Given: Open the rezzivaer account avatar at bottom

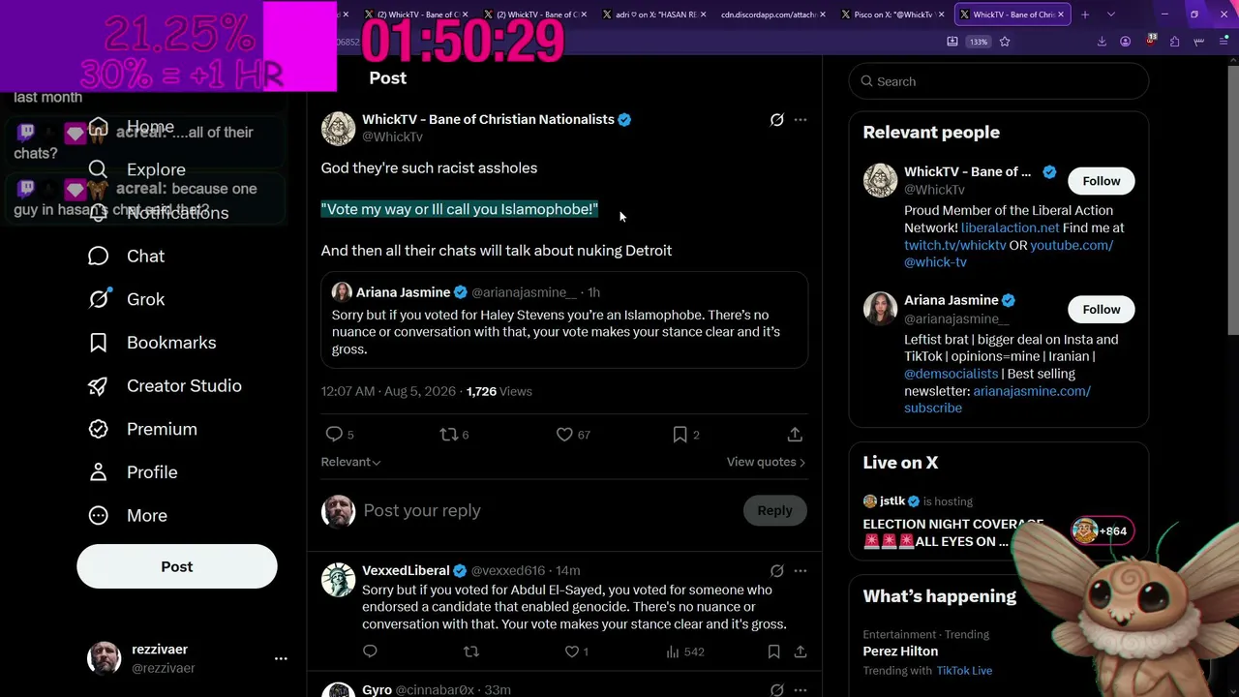Looking at the screenshot, I should 105,658.
